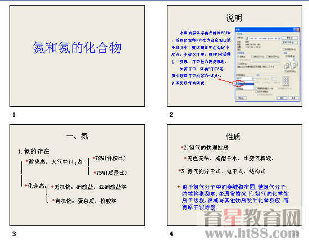Click the handout layout preview icon
Image resolution: width=309 pixels, height=240 pixels.
click(x=286, y=81)
